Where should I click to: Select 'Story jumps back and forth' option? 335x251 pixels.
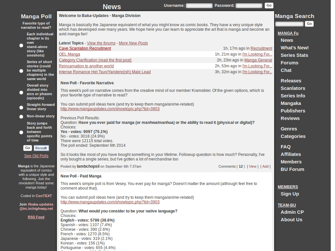(21, 132)
